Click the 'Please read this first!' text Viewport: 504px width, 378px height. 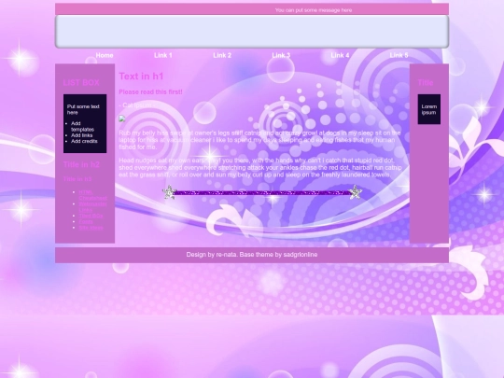click(x=150, y=91)
